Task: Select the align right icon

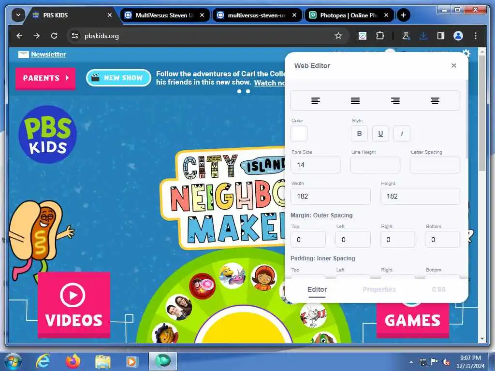Action: pos(395,100)
